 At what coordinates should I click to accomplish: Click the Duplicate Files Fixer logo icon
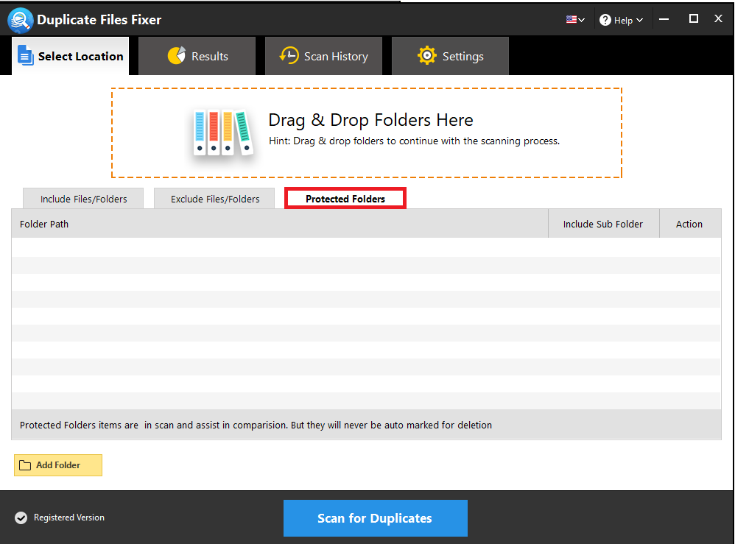tap(20, 20)
